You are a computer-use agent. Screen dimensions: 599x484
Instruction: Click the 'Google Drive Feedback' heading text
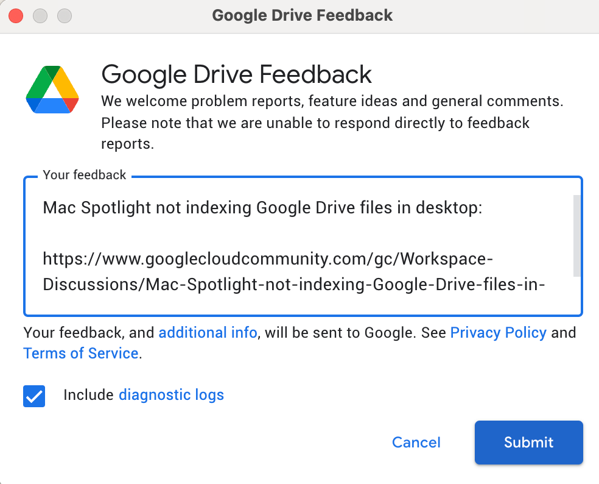236,74
